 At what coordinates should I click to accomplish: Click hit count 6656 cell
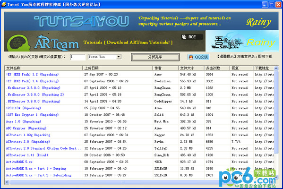click(209, 142)
